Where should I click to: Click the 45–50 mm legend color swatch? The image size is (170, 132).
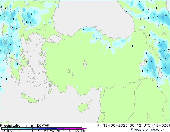tap(79, 128)
